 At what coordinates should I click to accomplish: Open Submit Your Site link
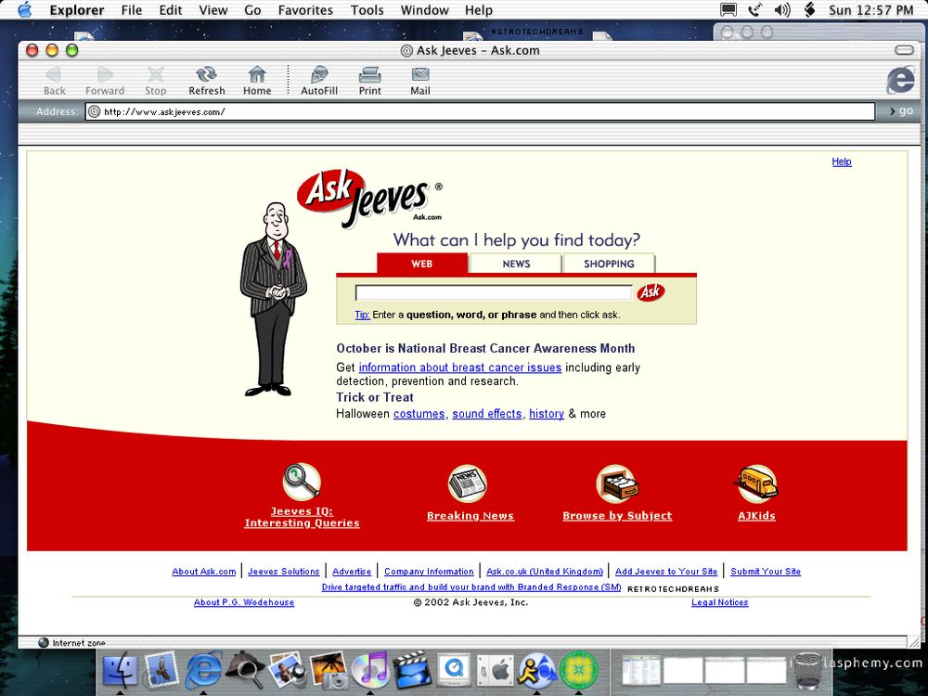(x=766, y=571)
